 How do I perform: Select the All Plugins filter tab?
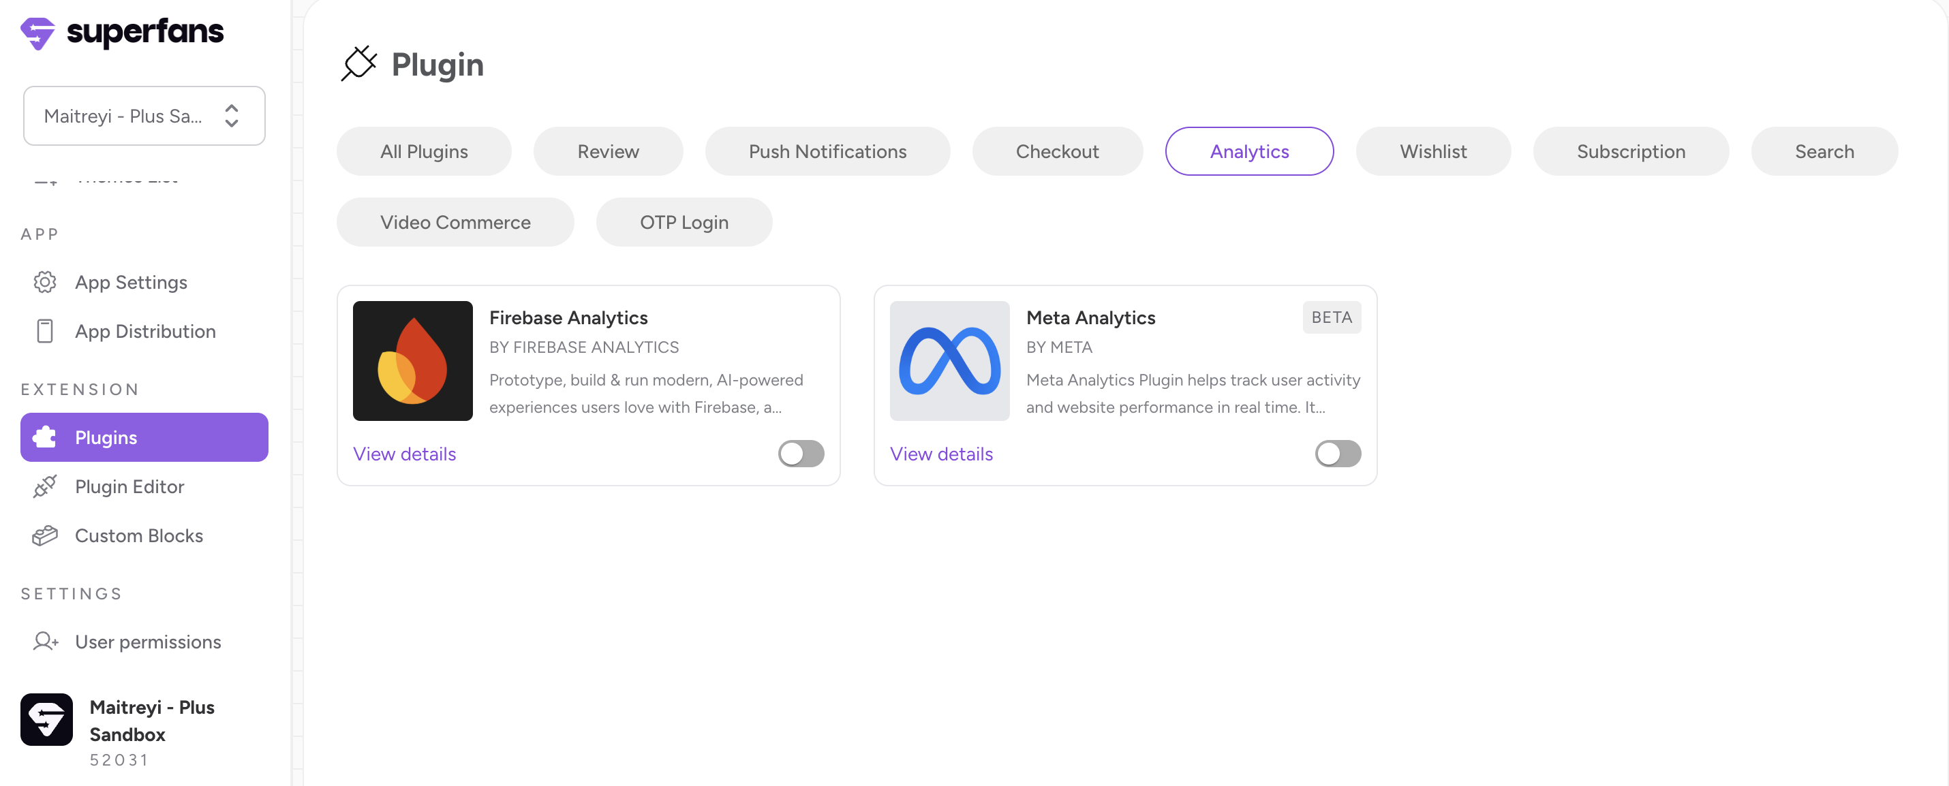coord(424,151)
